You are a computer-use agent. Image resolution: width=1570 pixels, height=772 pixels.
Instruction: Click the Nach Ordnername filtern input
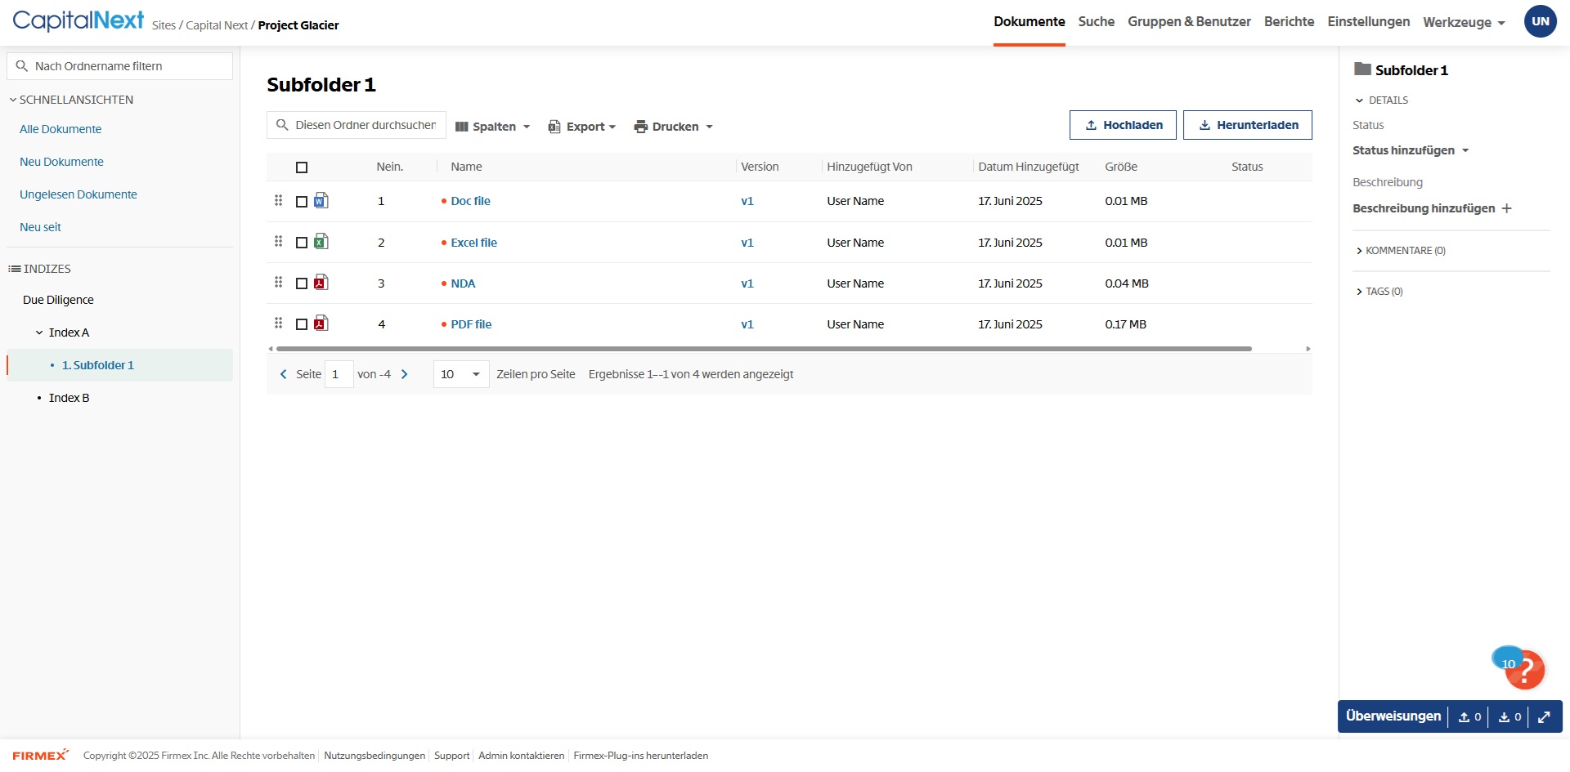[x=120, y=66]
